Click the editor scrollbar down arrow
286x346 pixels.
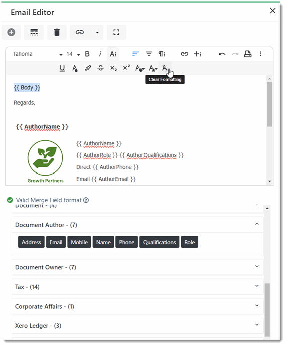269,181
